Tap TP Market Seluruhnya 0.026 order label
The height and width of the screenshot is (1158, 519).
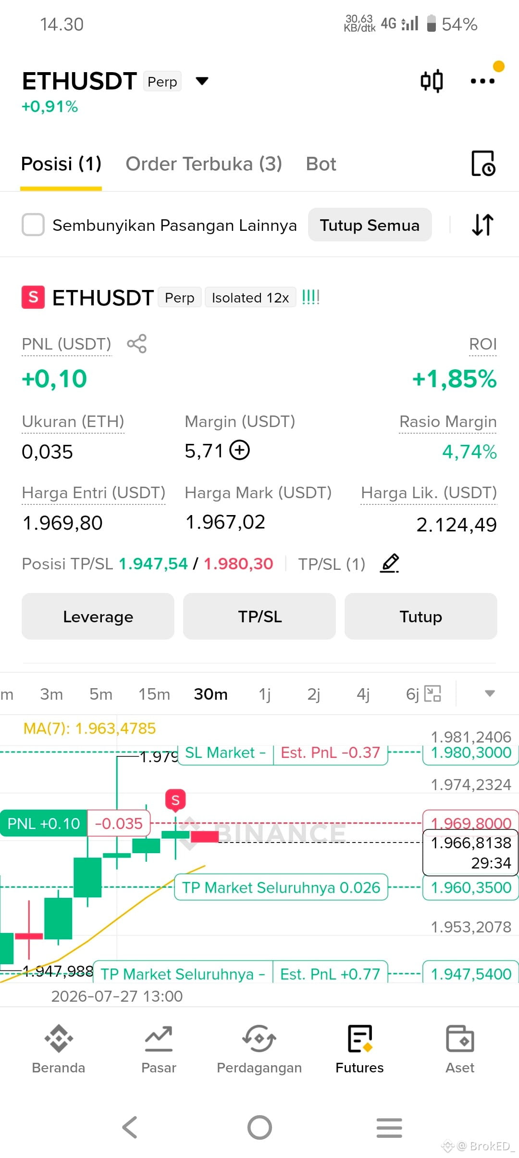point(281,887)
